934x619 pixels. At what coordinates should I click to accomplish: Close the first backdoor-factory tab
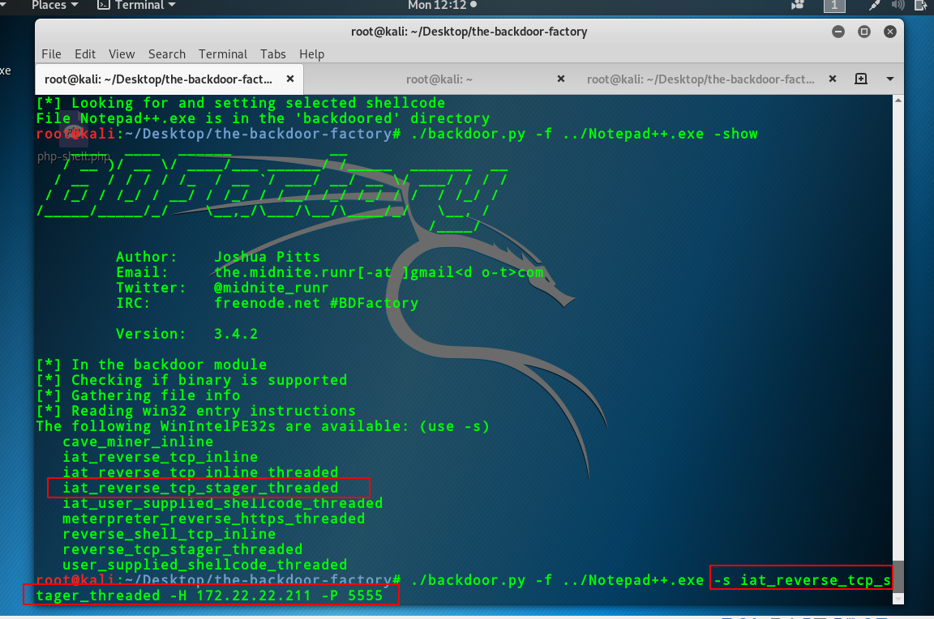(x=290, y=79)
